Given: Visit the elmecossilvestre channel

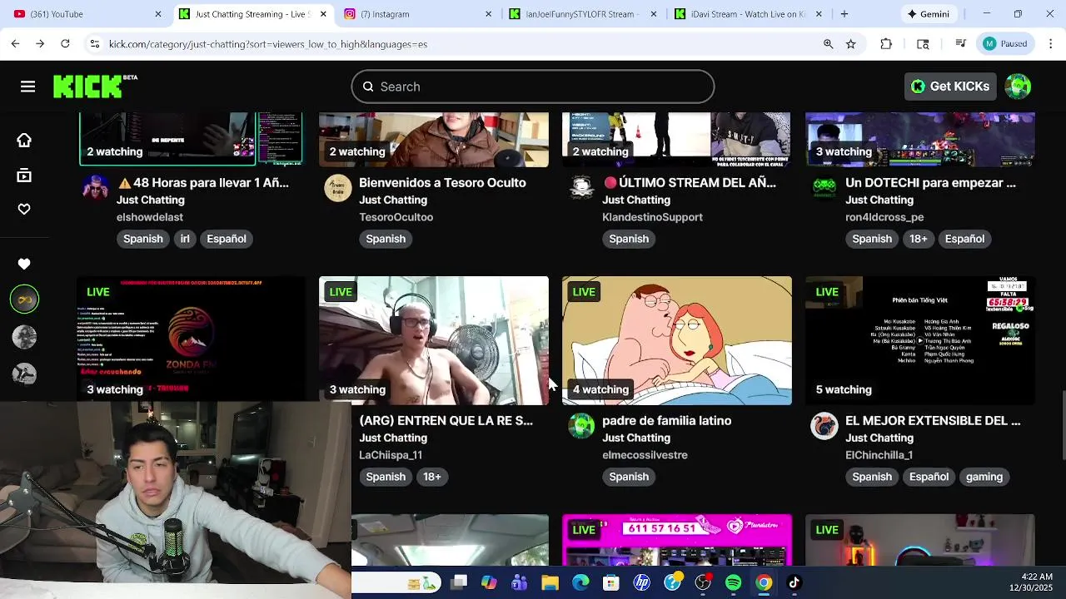Looking at the screenshot, I should [645, 455].
